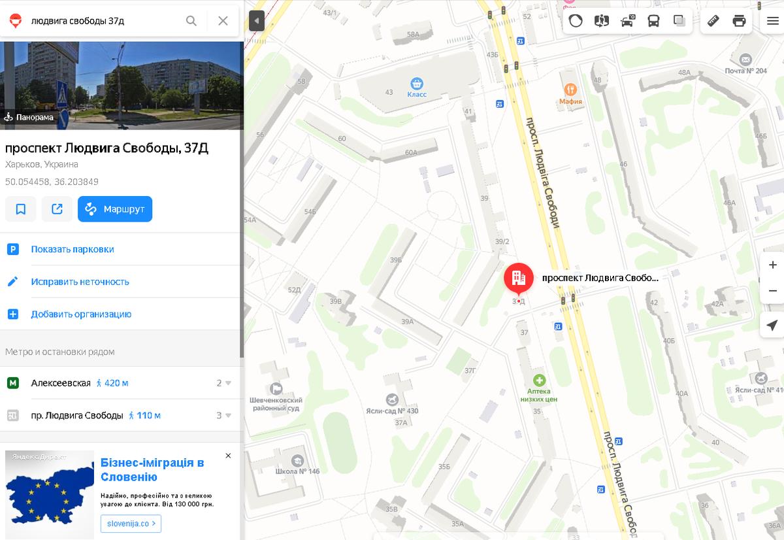Open the ruler distance measuring tool
Screen dimensions: 784x540
tap(713, 21)
